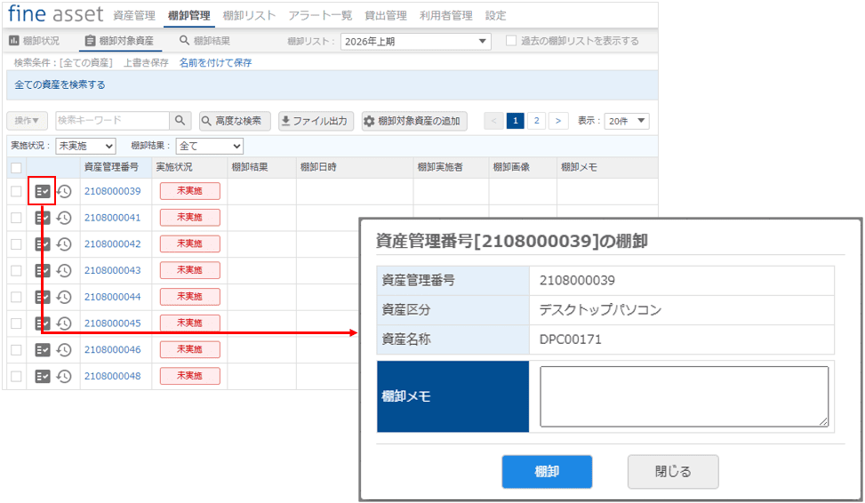The height and width of the screenshot is (503, 865).
Task: Click inventory icon for asset 2108000048
Action: (x=43, y=376)
